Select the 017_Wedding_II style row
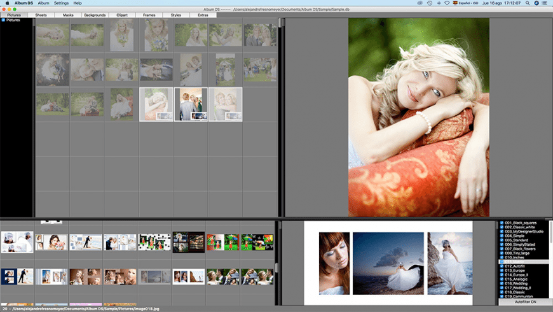Image resolution: width=553 pixels, height=312 pixels. (524, 288)
